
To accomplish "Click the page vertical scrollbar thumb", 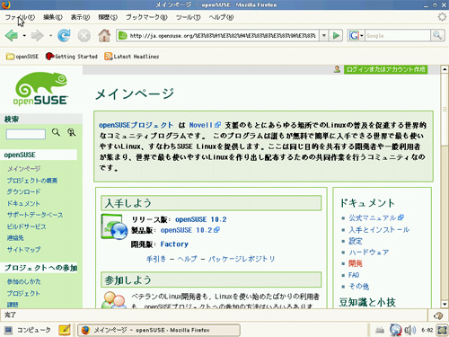I will pyautogui.click(x=445, y=110).
